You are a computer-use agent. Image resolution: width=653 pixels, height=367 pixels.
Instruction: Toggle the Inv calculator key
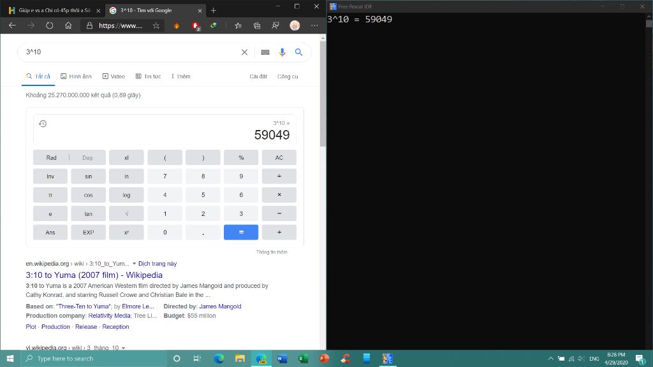(x=50, y=176)
